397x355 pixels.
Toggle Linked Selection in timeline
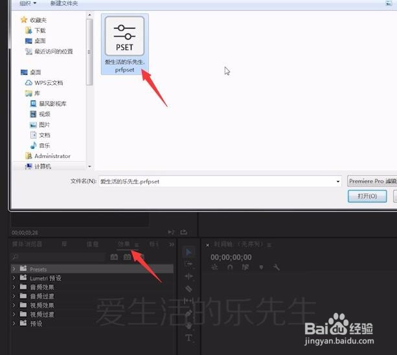point(245,267)
